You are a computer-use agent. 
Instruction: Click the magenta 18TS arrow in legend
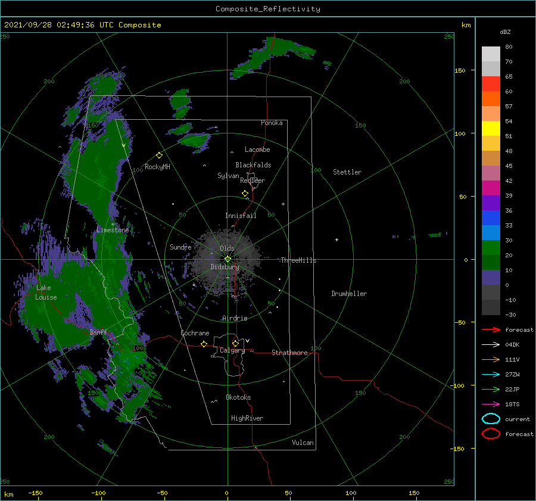[491, 404]
